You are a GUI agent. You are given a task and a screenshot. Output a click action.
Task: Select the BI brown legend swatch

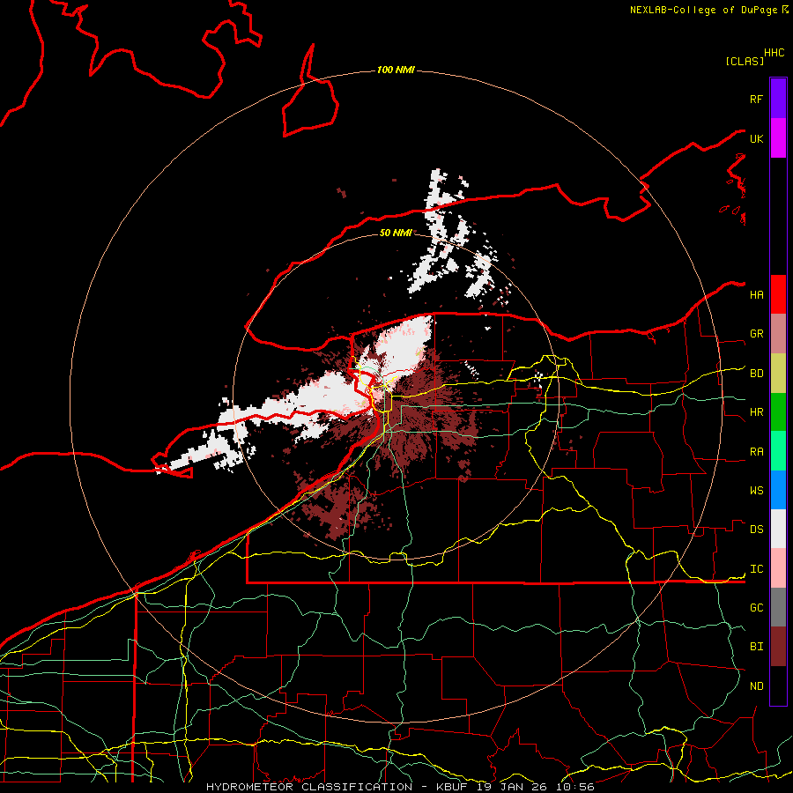778,647
